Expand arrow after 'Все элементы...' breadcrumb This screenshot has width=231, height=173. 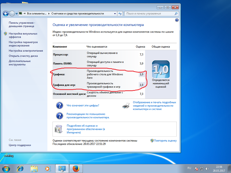coord(49,14)
